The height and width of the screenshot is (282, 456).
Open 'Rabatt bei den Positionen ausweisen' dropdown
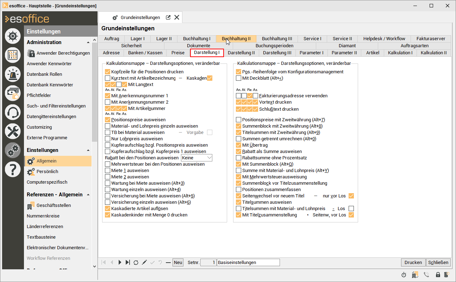[196, 158]
